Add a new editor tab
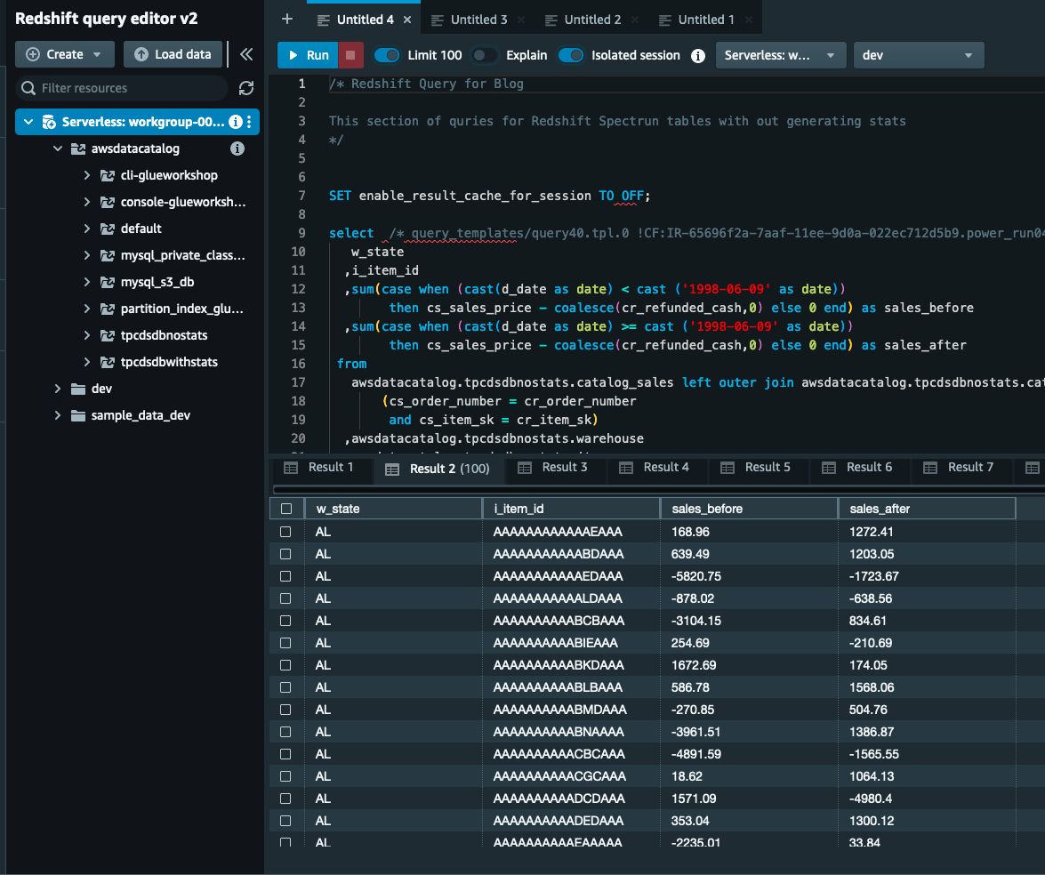Screen dimensions: 1045x875 click(x=286, y=19)
